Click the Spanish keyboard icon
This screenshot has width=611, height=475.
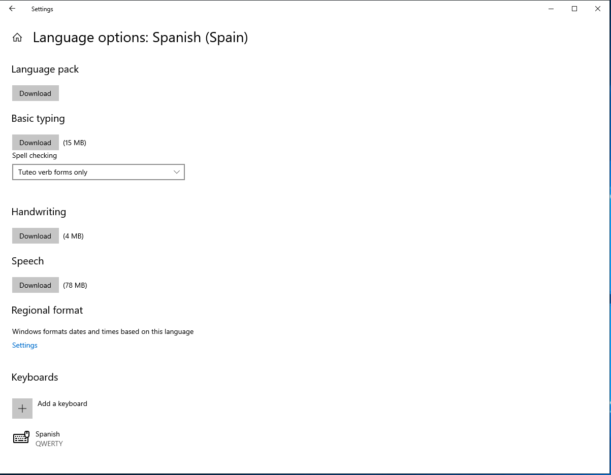click(21, 437)
